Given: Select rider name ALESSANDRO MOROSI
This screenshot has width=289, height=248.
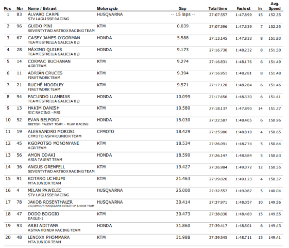Looking at the screenshot, I should coord(51,131).
